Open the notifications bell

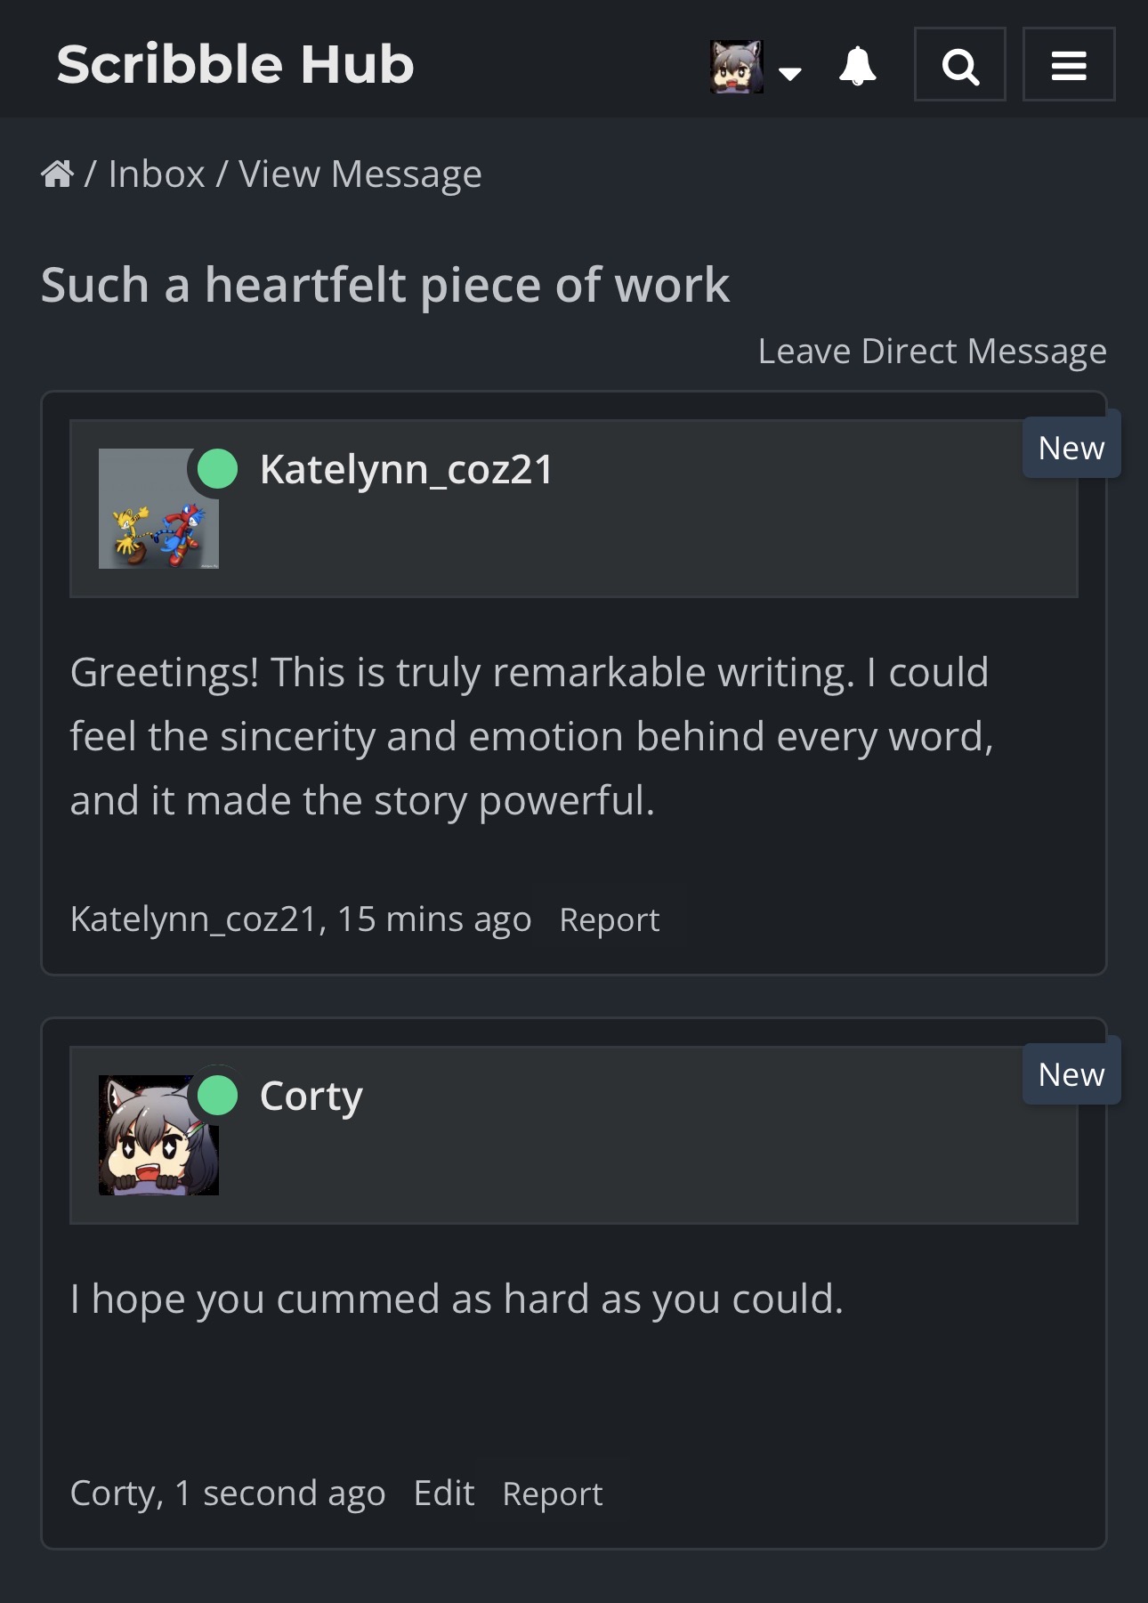point(857,66)
